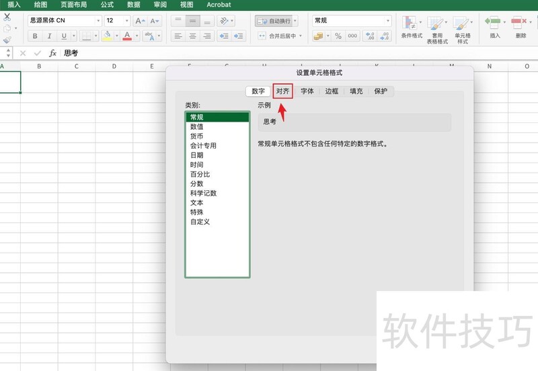This screenshot has width=538, height=371.
Task: Click the cut scissors icon
Action: point(7,17)
